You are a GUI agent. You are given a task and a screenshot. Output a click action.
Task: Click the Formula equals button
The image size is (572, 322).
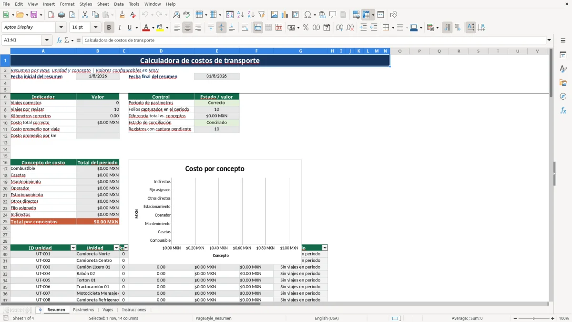point(78,40)
